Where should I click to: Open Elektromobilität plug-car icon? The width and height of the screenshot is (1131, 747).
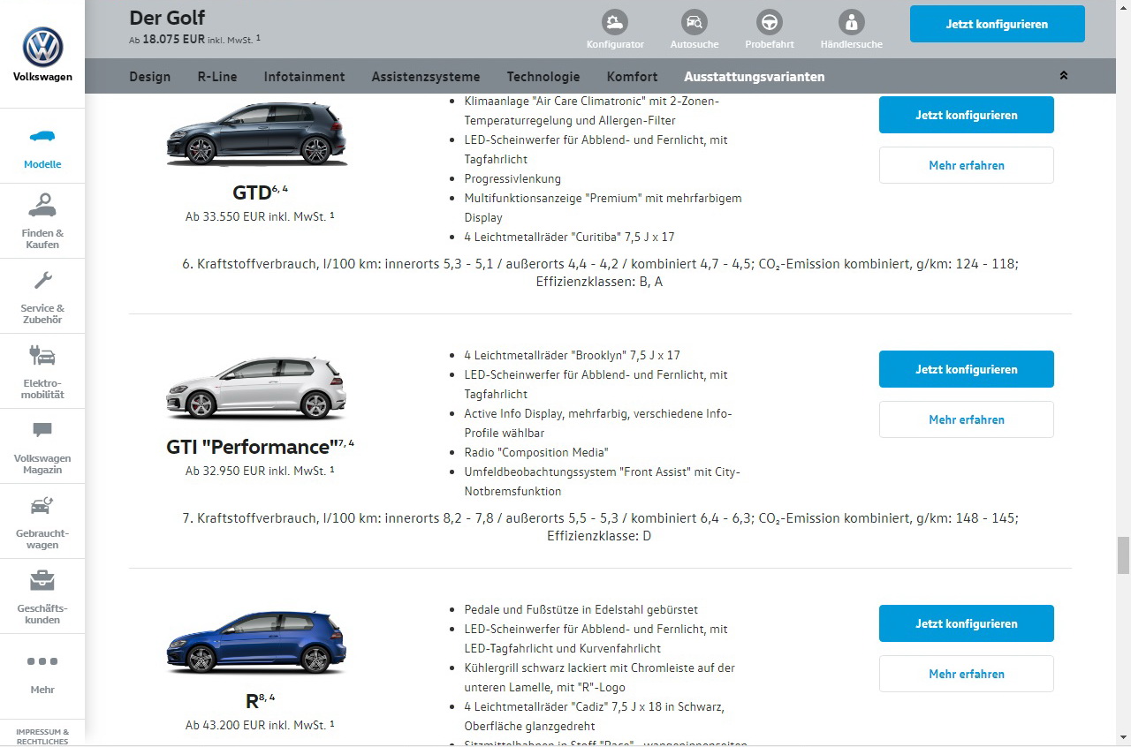click(42, 355)
